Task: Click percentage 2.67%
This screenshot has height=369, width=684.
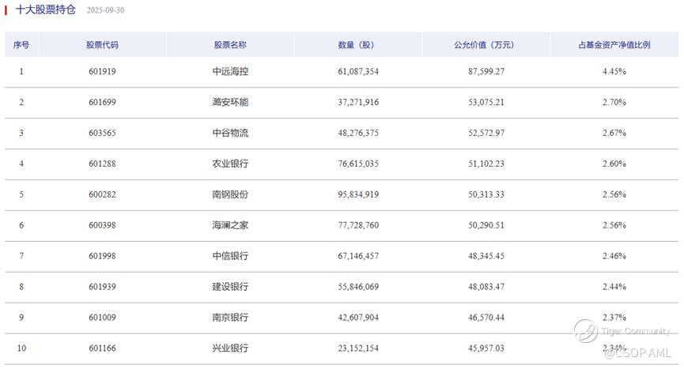Action: 614,133
